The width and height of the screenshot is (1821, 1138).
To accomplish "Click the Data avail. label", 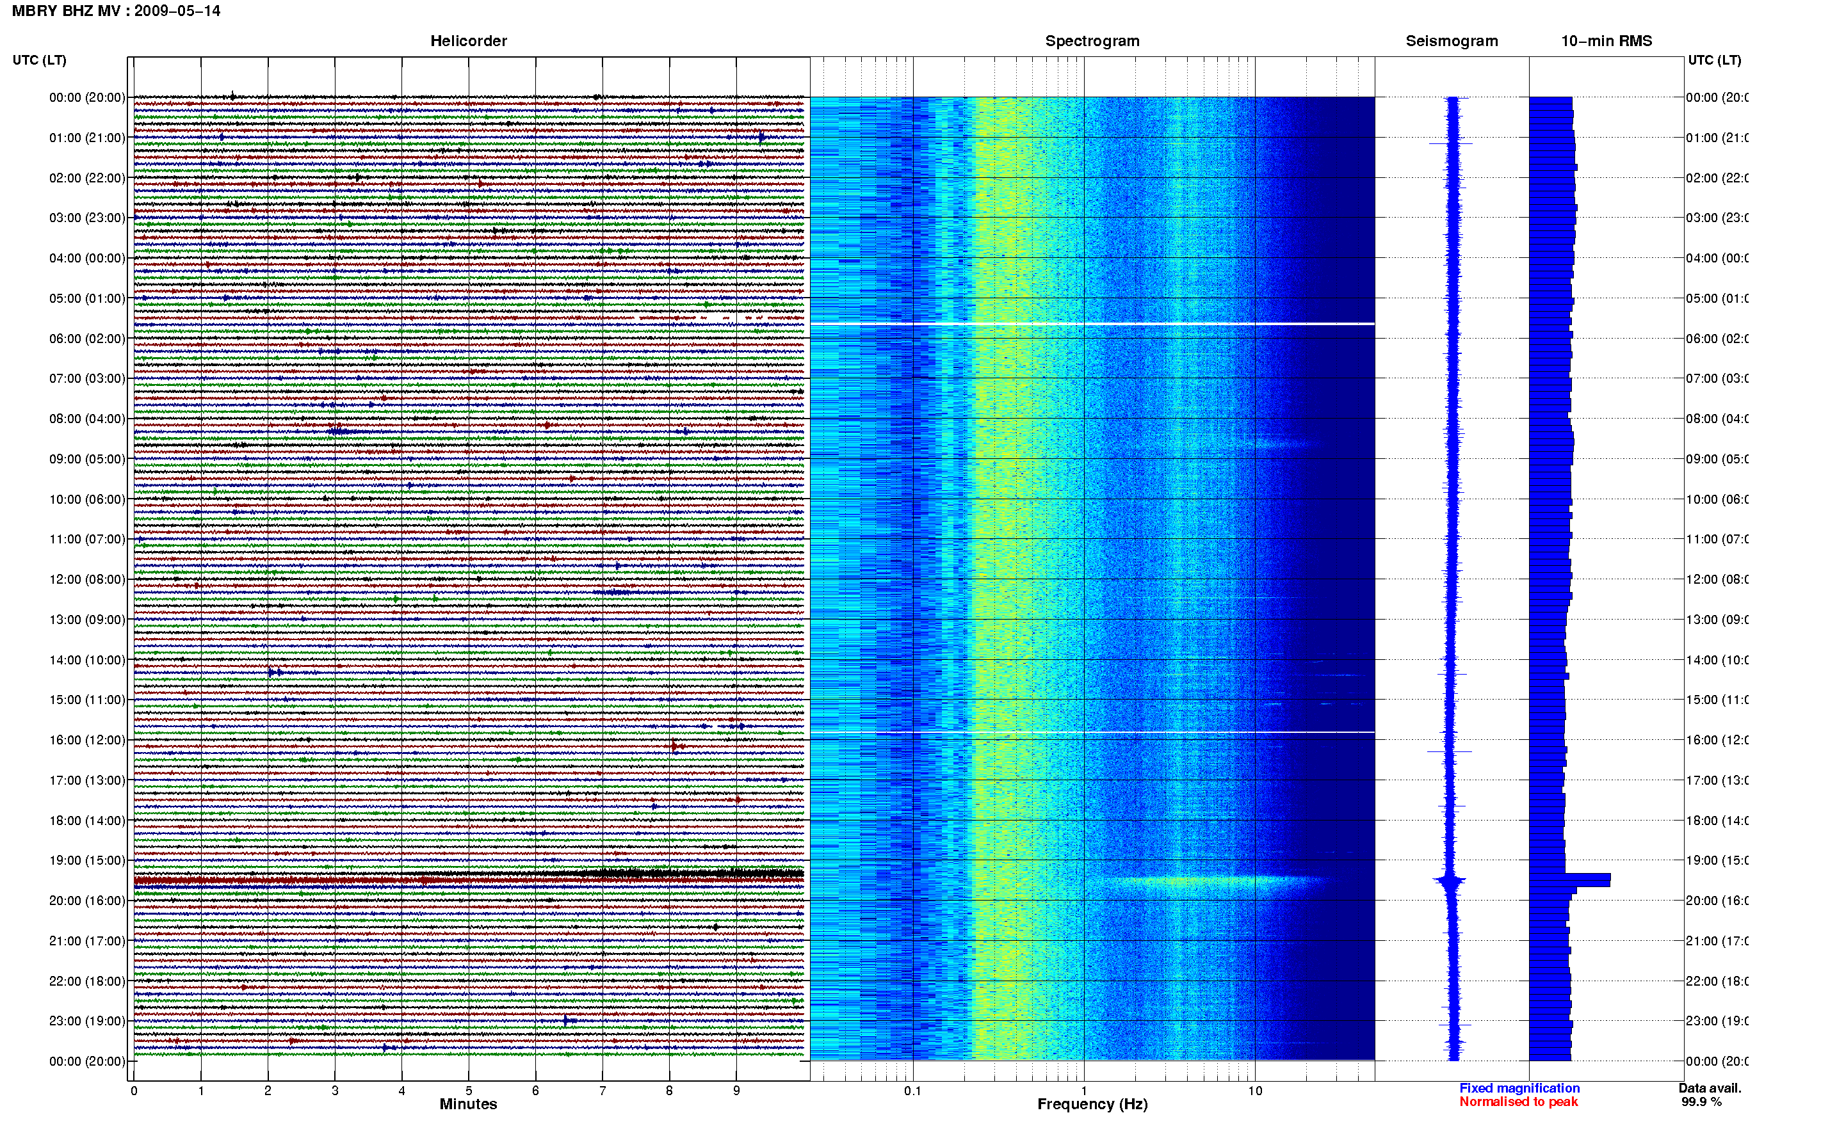I will pos(1710,1088).
